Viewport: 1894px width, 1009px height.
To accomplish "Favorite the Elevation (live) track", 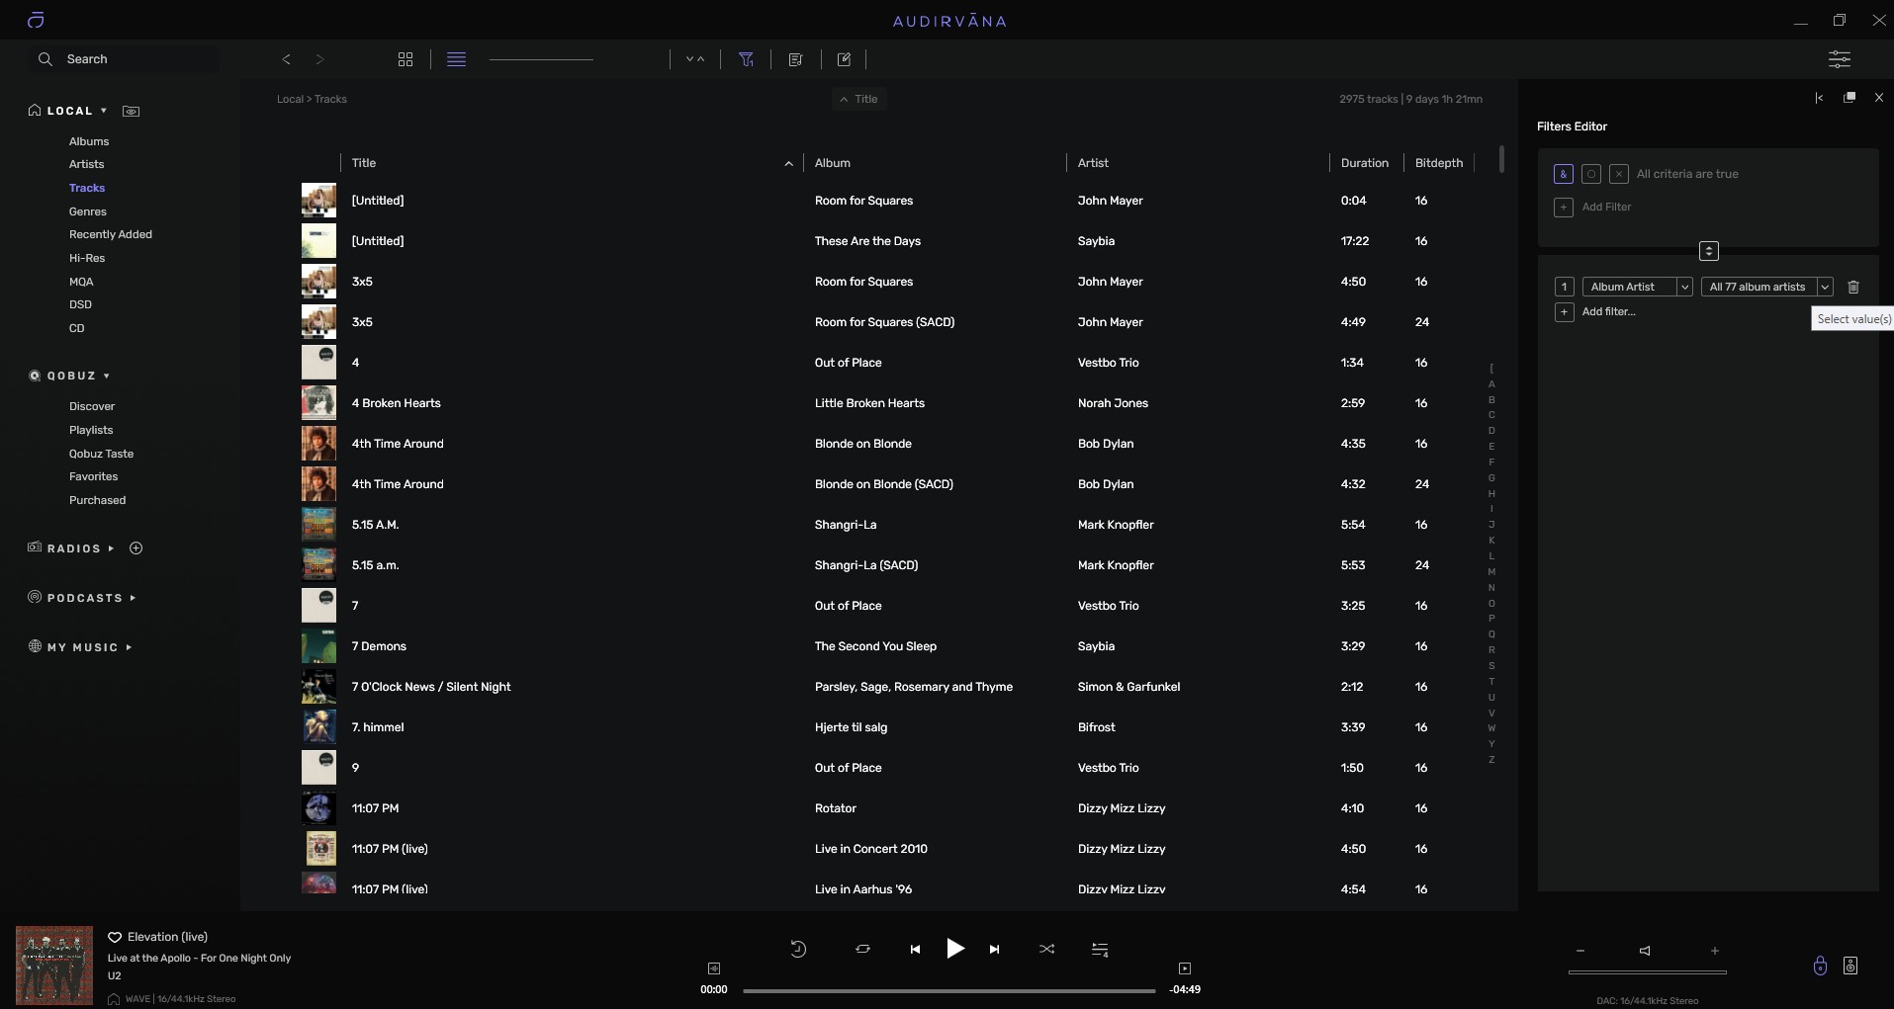I will 115,937.
